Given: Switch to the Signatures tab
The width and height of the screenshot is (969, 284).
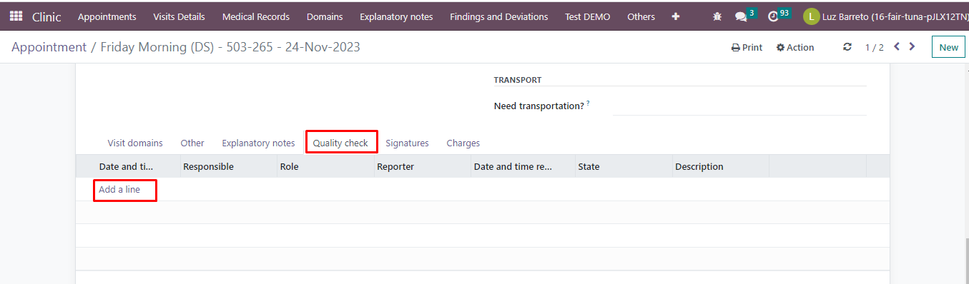Looking at the screenshot, I should coord(407,143).
